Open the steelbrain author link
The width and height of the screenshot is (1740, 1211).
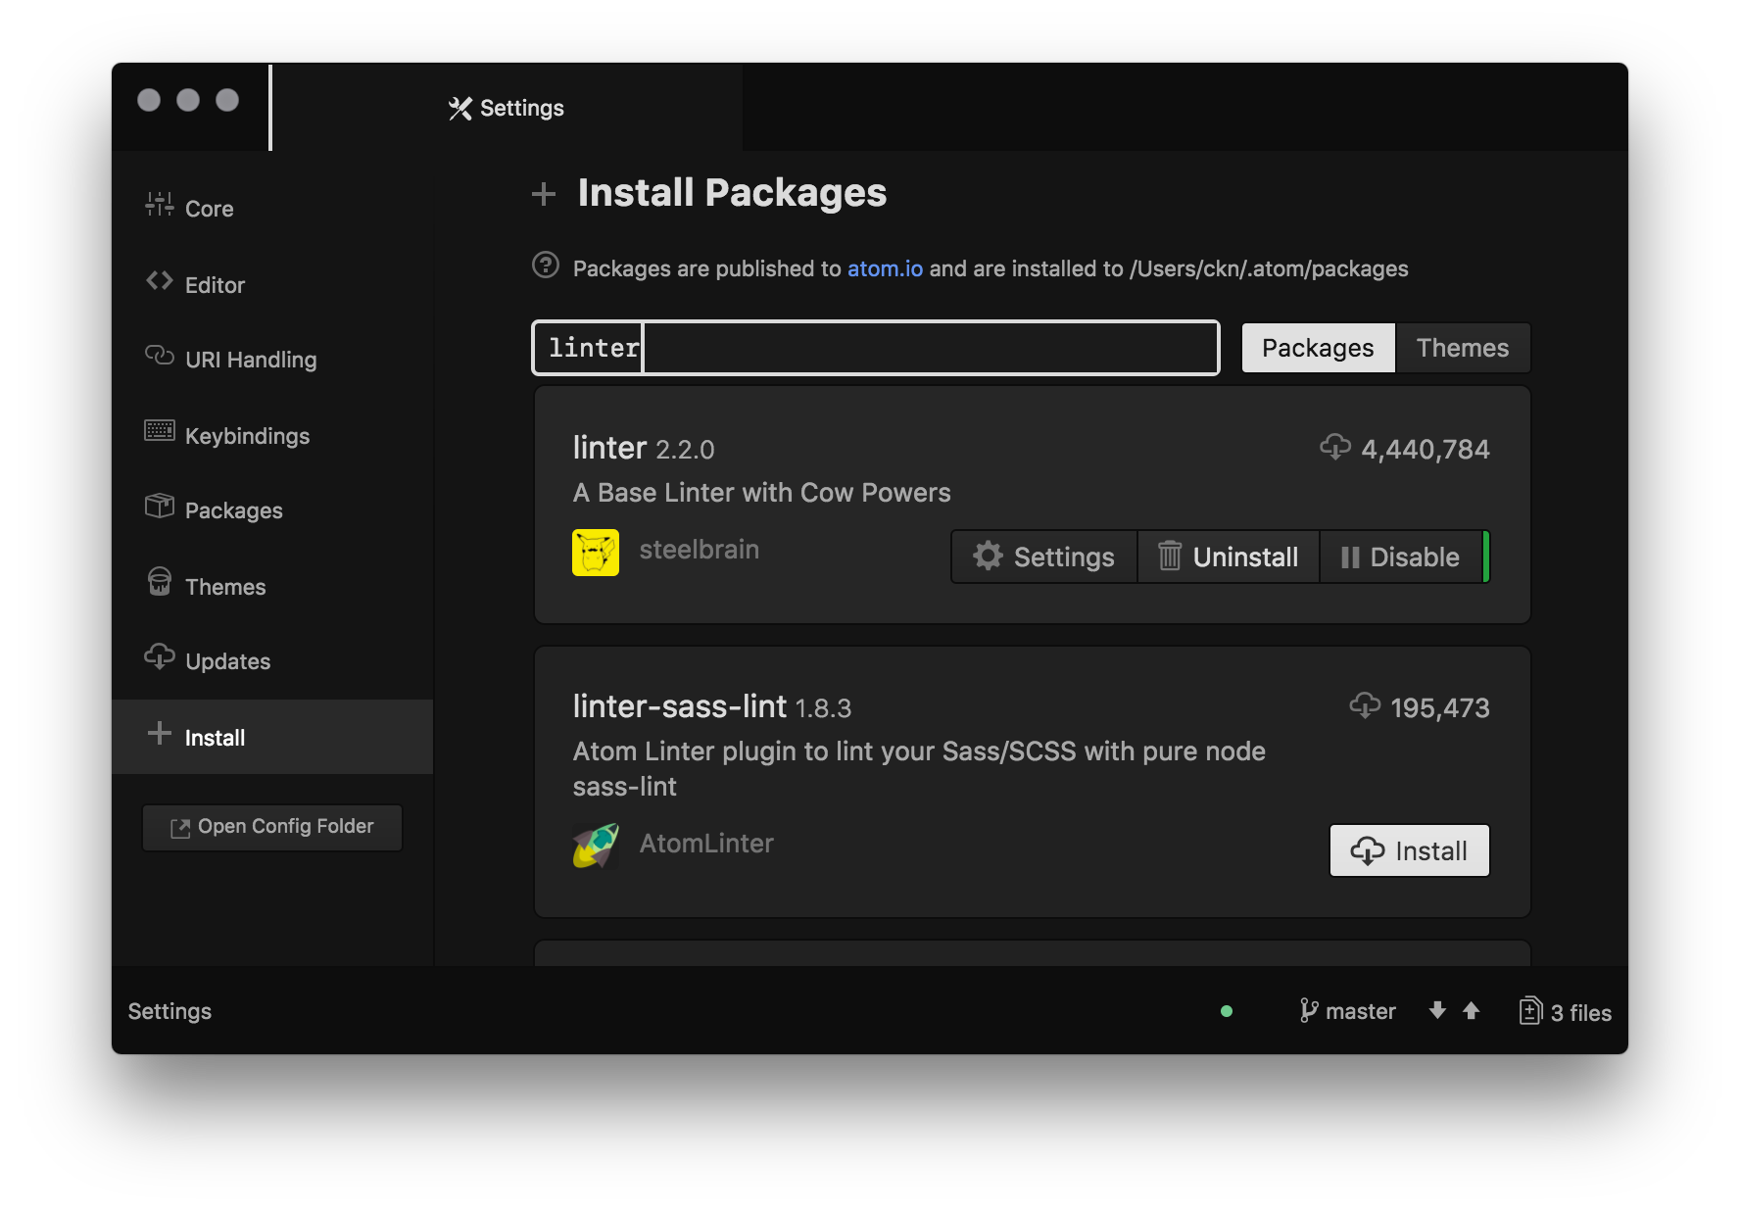click(699, 550)
